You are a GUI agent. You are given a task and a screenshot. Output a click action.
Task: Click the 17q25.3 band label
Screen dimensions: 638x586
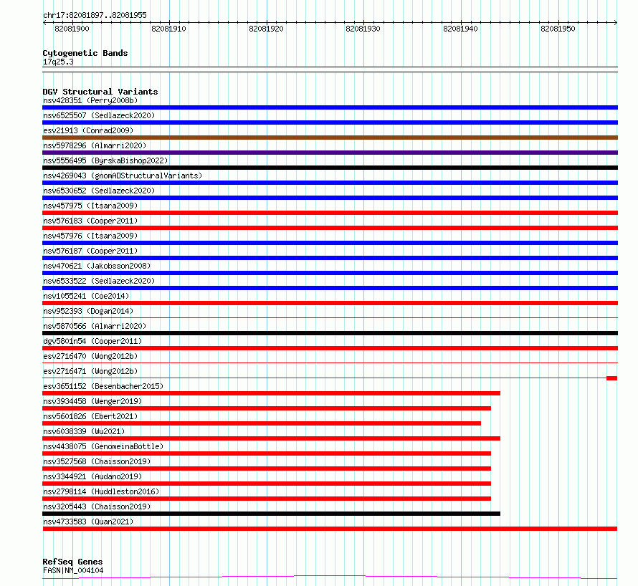58,62
